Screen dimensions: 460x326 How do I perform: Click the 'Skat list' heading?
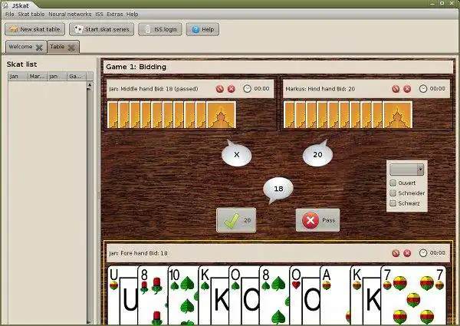tap(21, 64)
